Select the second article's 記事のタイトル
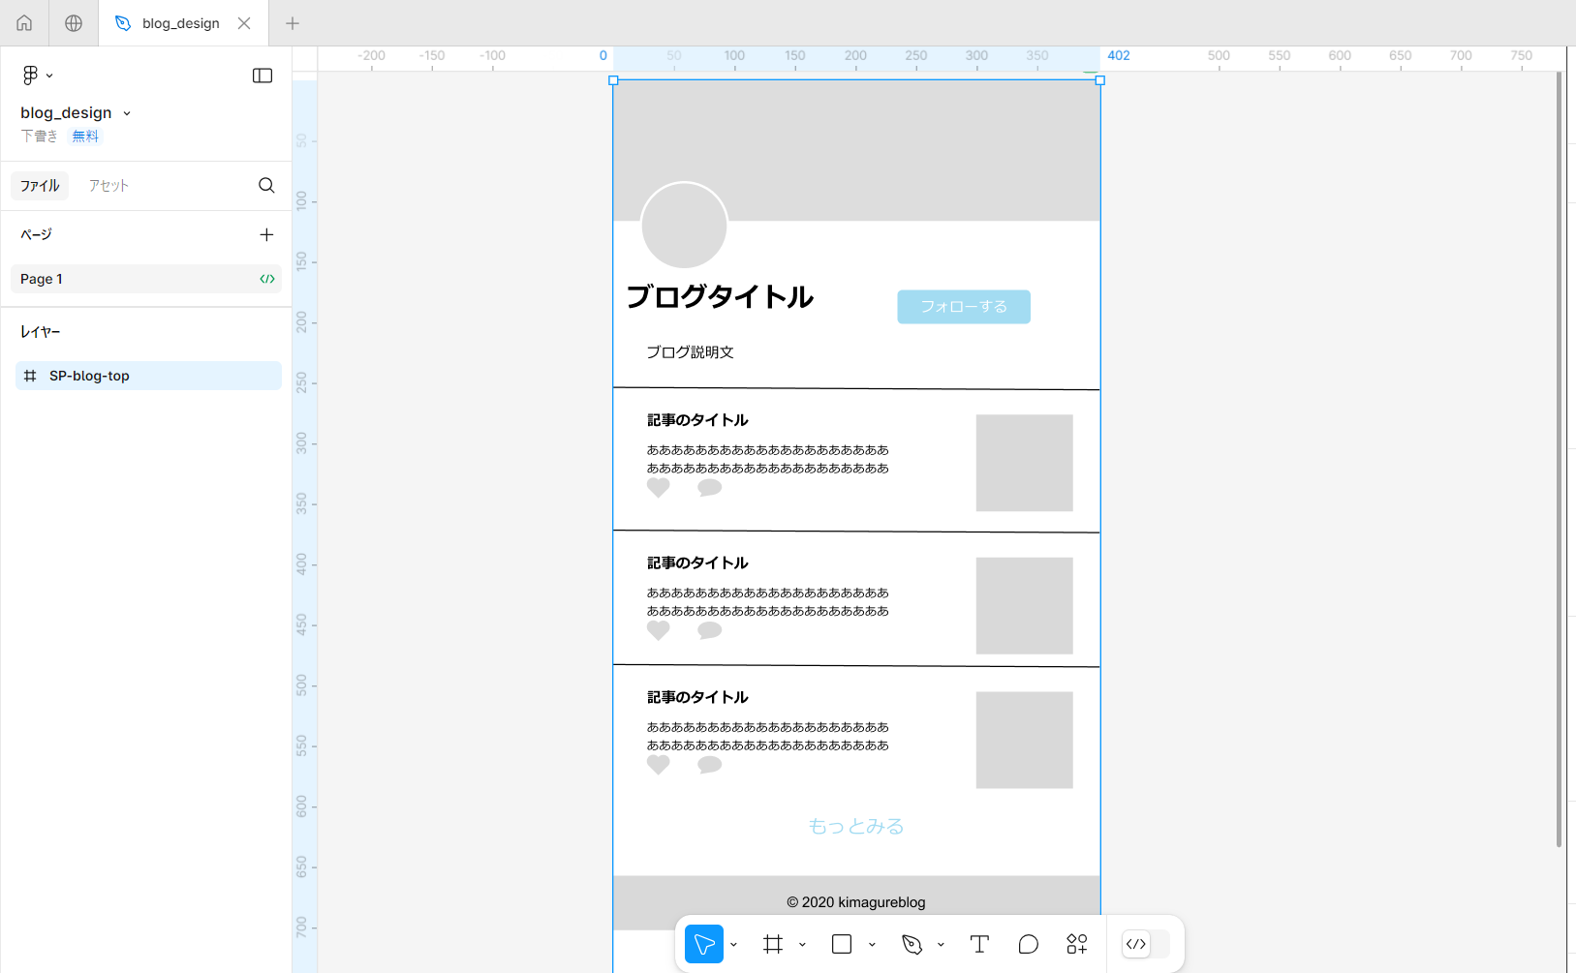This screenshot has height=973, width=1576. (697, 563)
